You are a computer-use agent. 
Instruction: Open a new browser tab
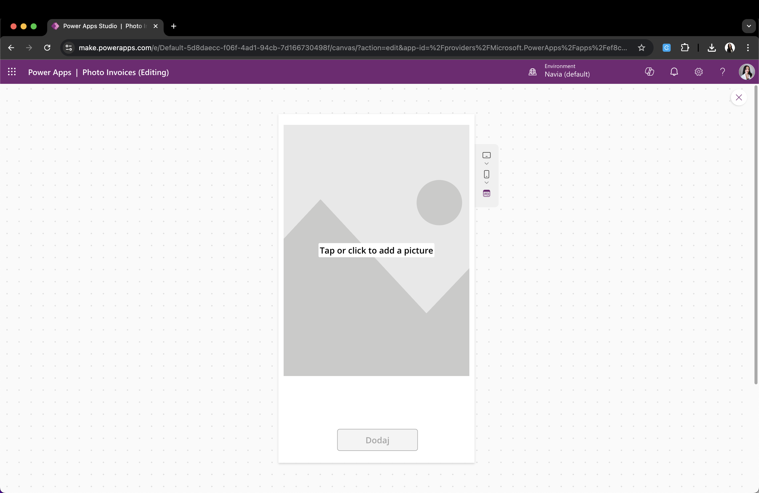[x=173, y=26]
